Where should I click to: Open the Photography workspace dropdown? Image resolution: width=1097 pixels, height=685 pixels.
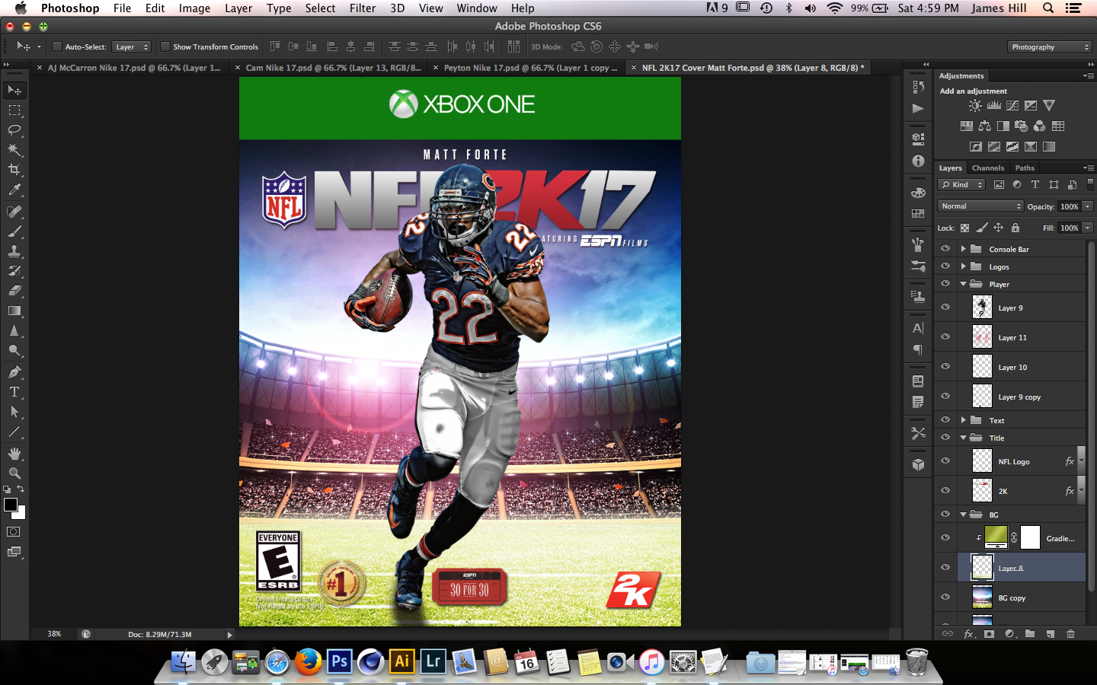click(x=1050, y=47)
